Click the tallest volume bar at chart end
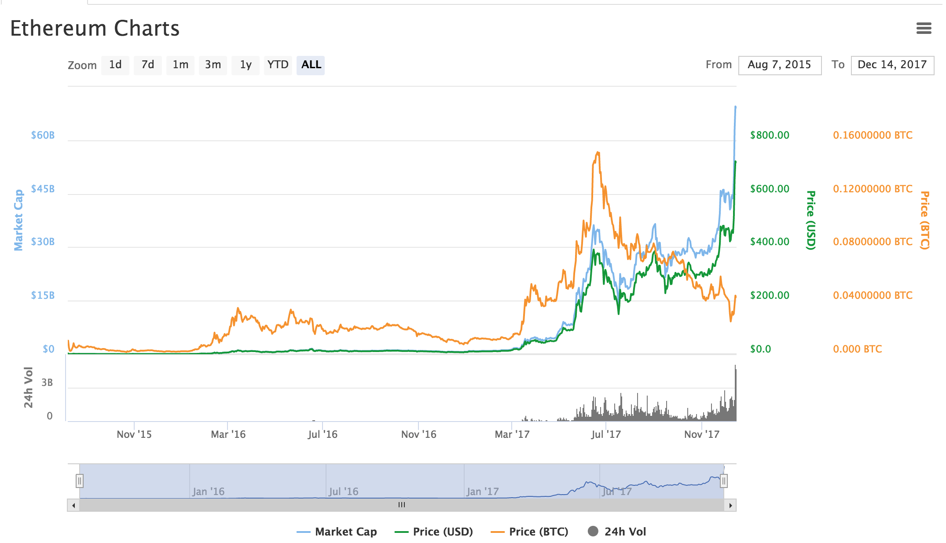This screenshot has width=946, height=543. click(735, 393)
